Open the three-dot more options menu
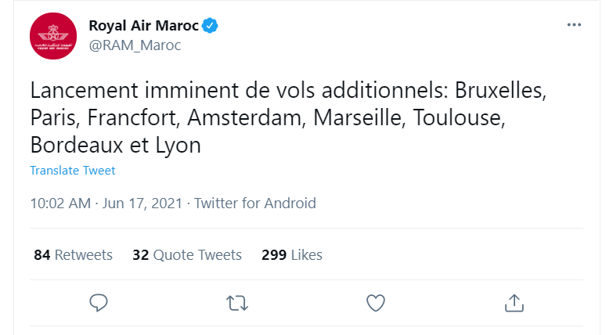Image resolution: width=613 pixels, height=335 pixels. coord(574,25)
